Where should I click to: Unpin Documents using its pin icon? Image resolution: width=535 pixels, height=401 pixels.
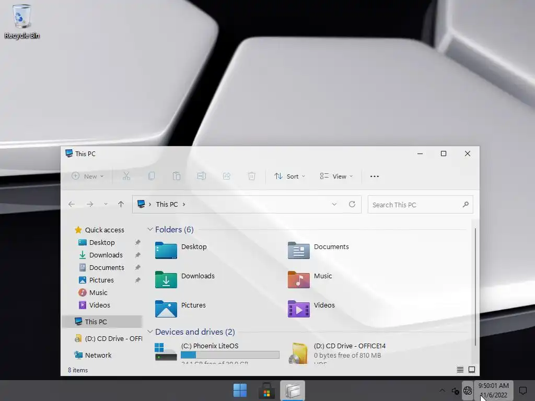137,268
